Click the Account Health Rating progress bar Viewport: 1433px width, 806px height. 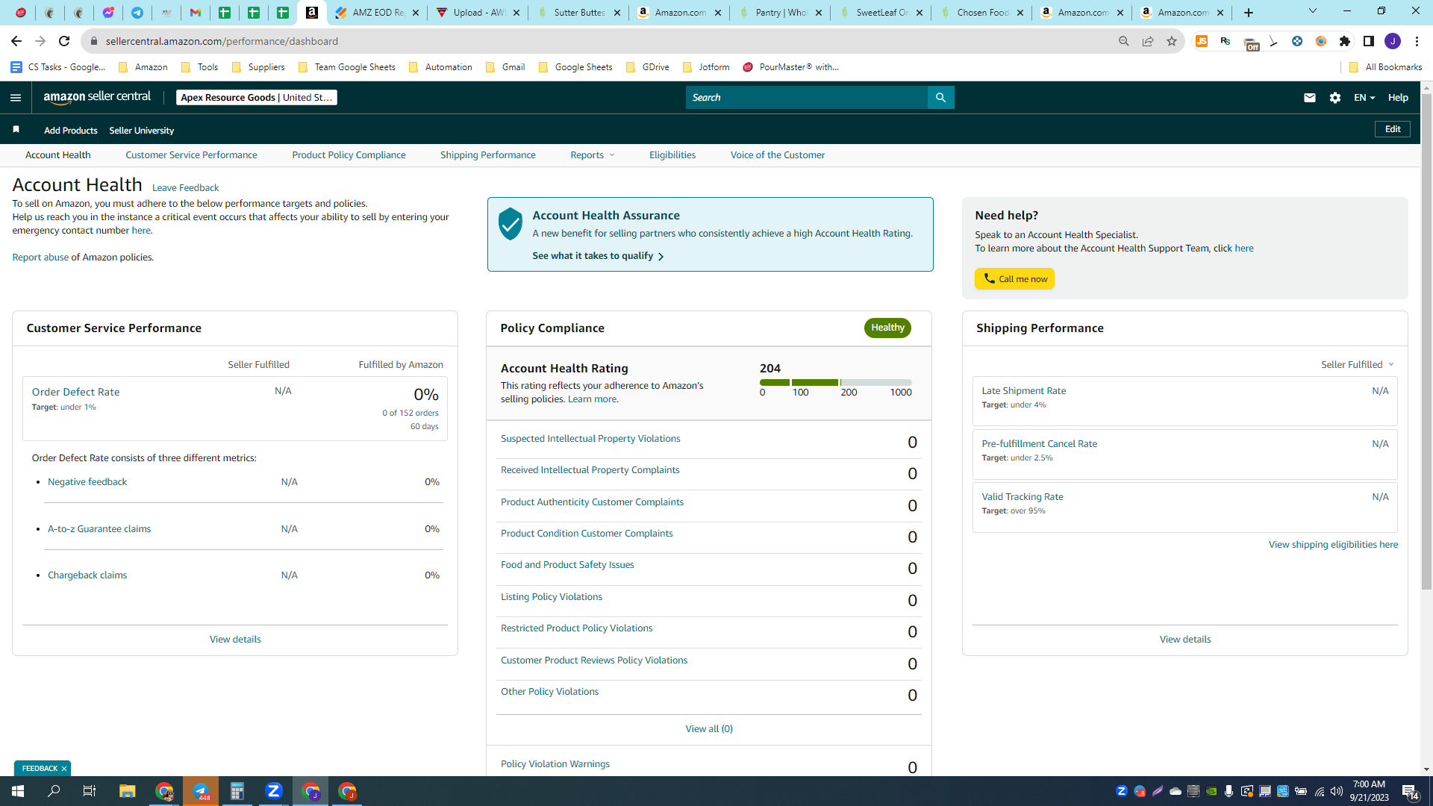pos(836,382)
